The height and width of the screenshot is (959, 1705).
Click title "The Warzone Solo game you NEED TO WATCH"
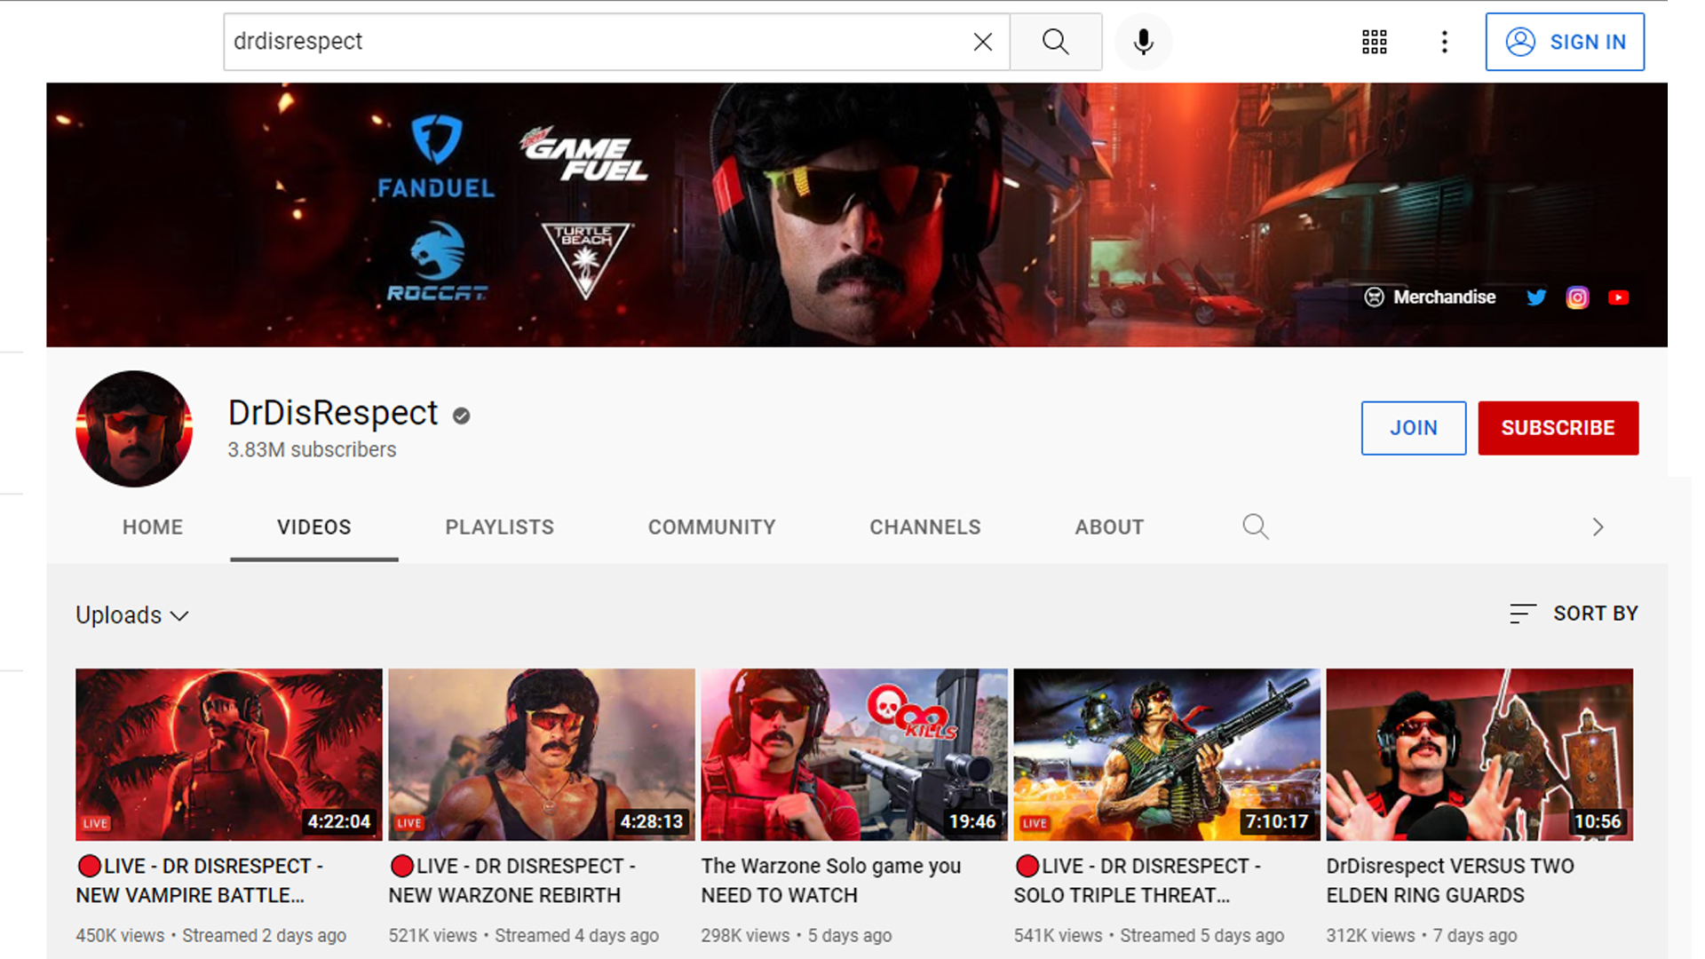coord(831,881)
